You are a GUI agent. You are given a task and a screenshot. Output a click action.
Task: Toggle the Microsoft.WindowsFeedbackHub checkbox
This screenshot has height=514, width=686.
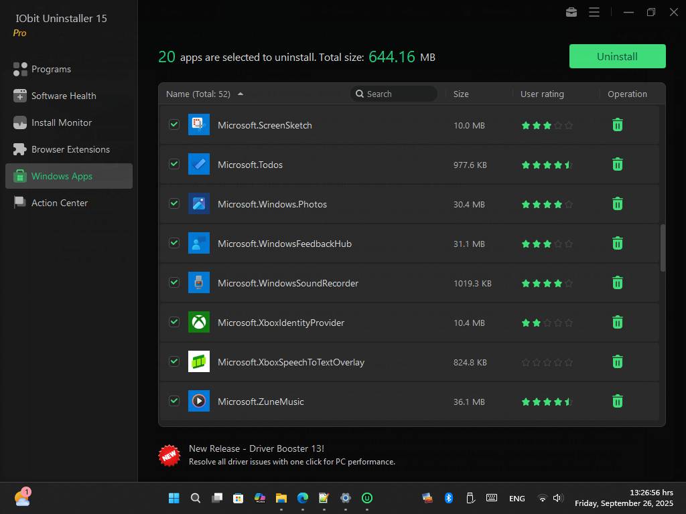(174, 243)
